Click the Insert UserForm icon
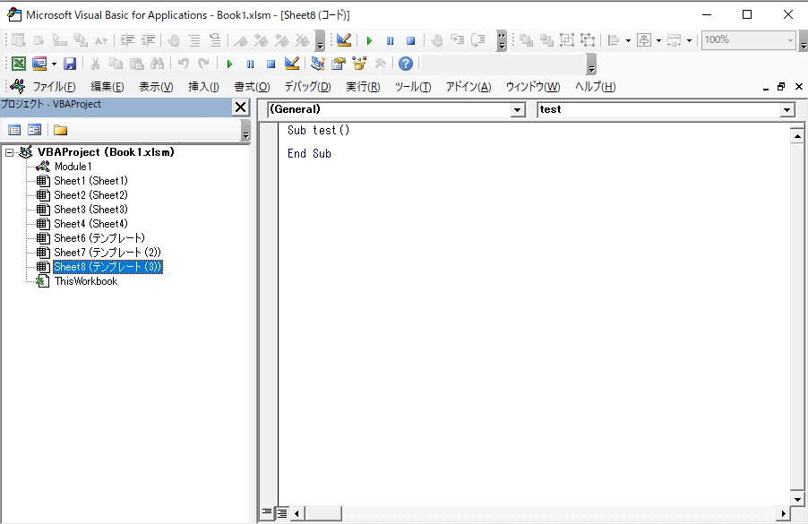This screenshot has height=524, width=808. (x=39, y=64)
